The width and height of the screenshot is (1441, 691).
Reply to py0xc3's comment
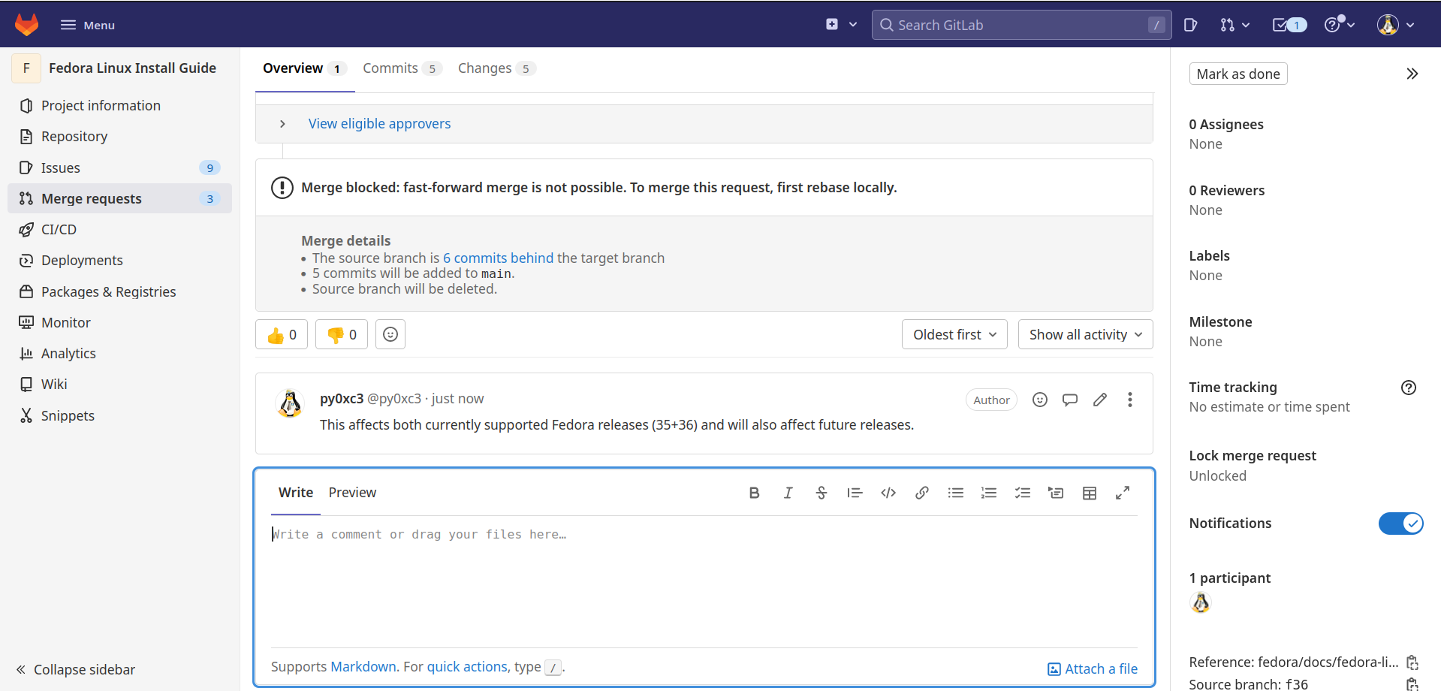1070,400
